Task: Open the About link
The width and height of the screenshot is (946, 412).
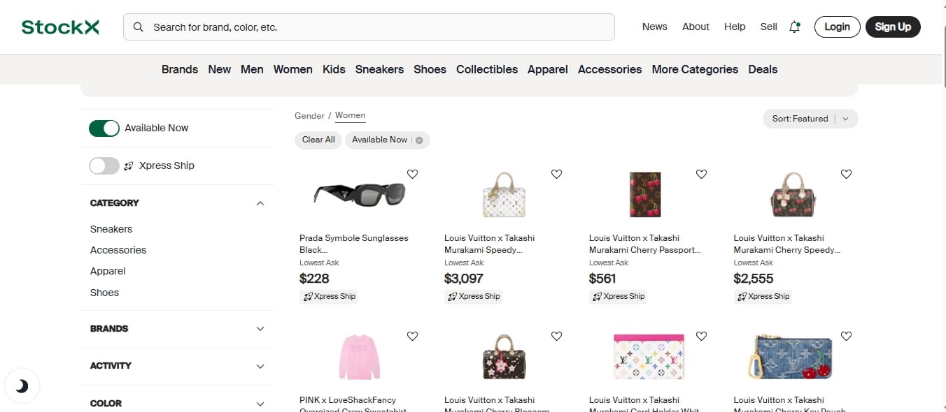Action: (696, 27)
